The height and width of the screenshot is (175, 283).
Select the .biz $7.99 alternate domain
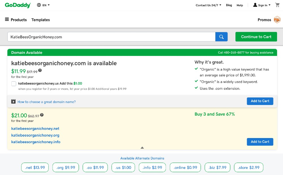(217, 167)
